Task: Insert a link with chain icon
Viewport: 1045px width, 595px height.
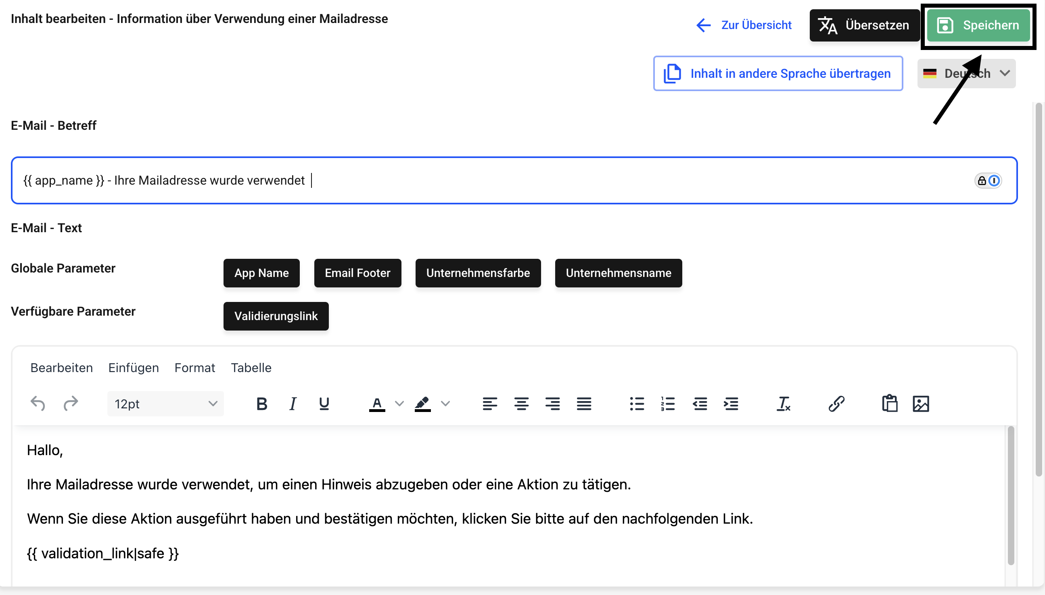Action: (x=836, y=404)
